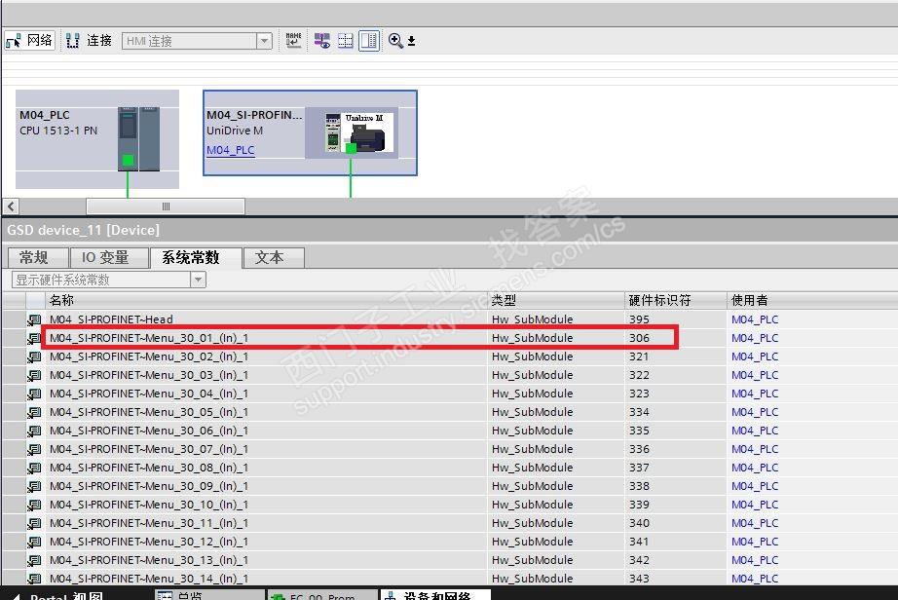Click the show address labels toolbar icon
This screenshot has width=898, height=600.
(x=321, y=41)
